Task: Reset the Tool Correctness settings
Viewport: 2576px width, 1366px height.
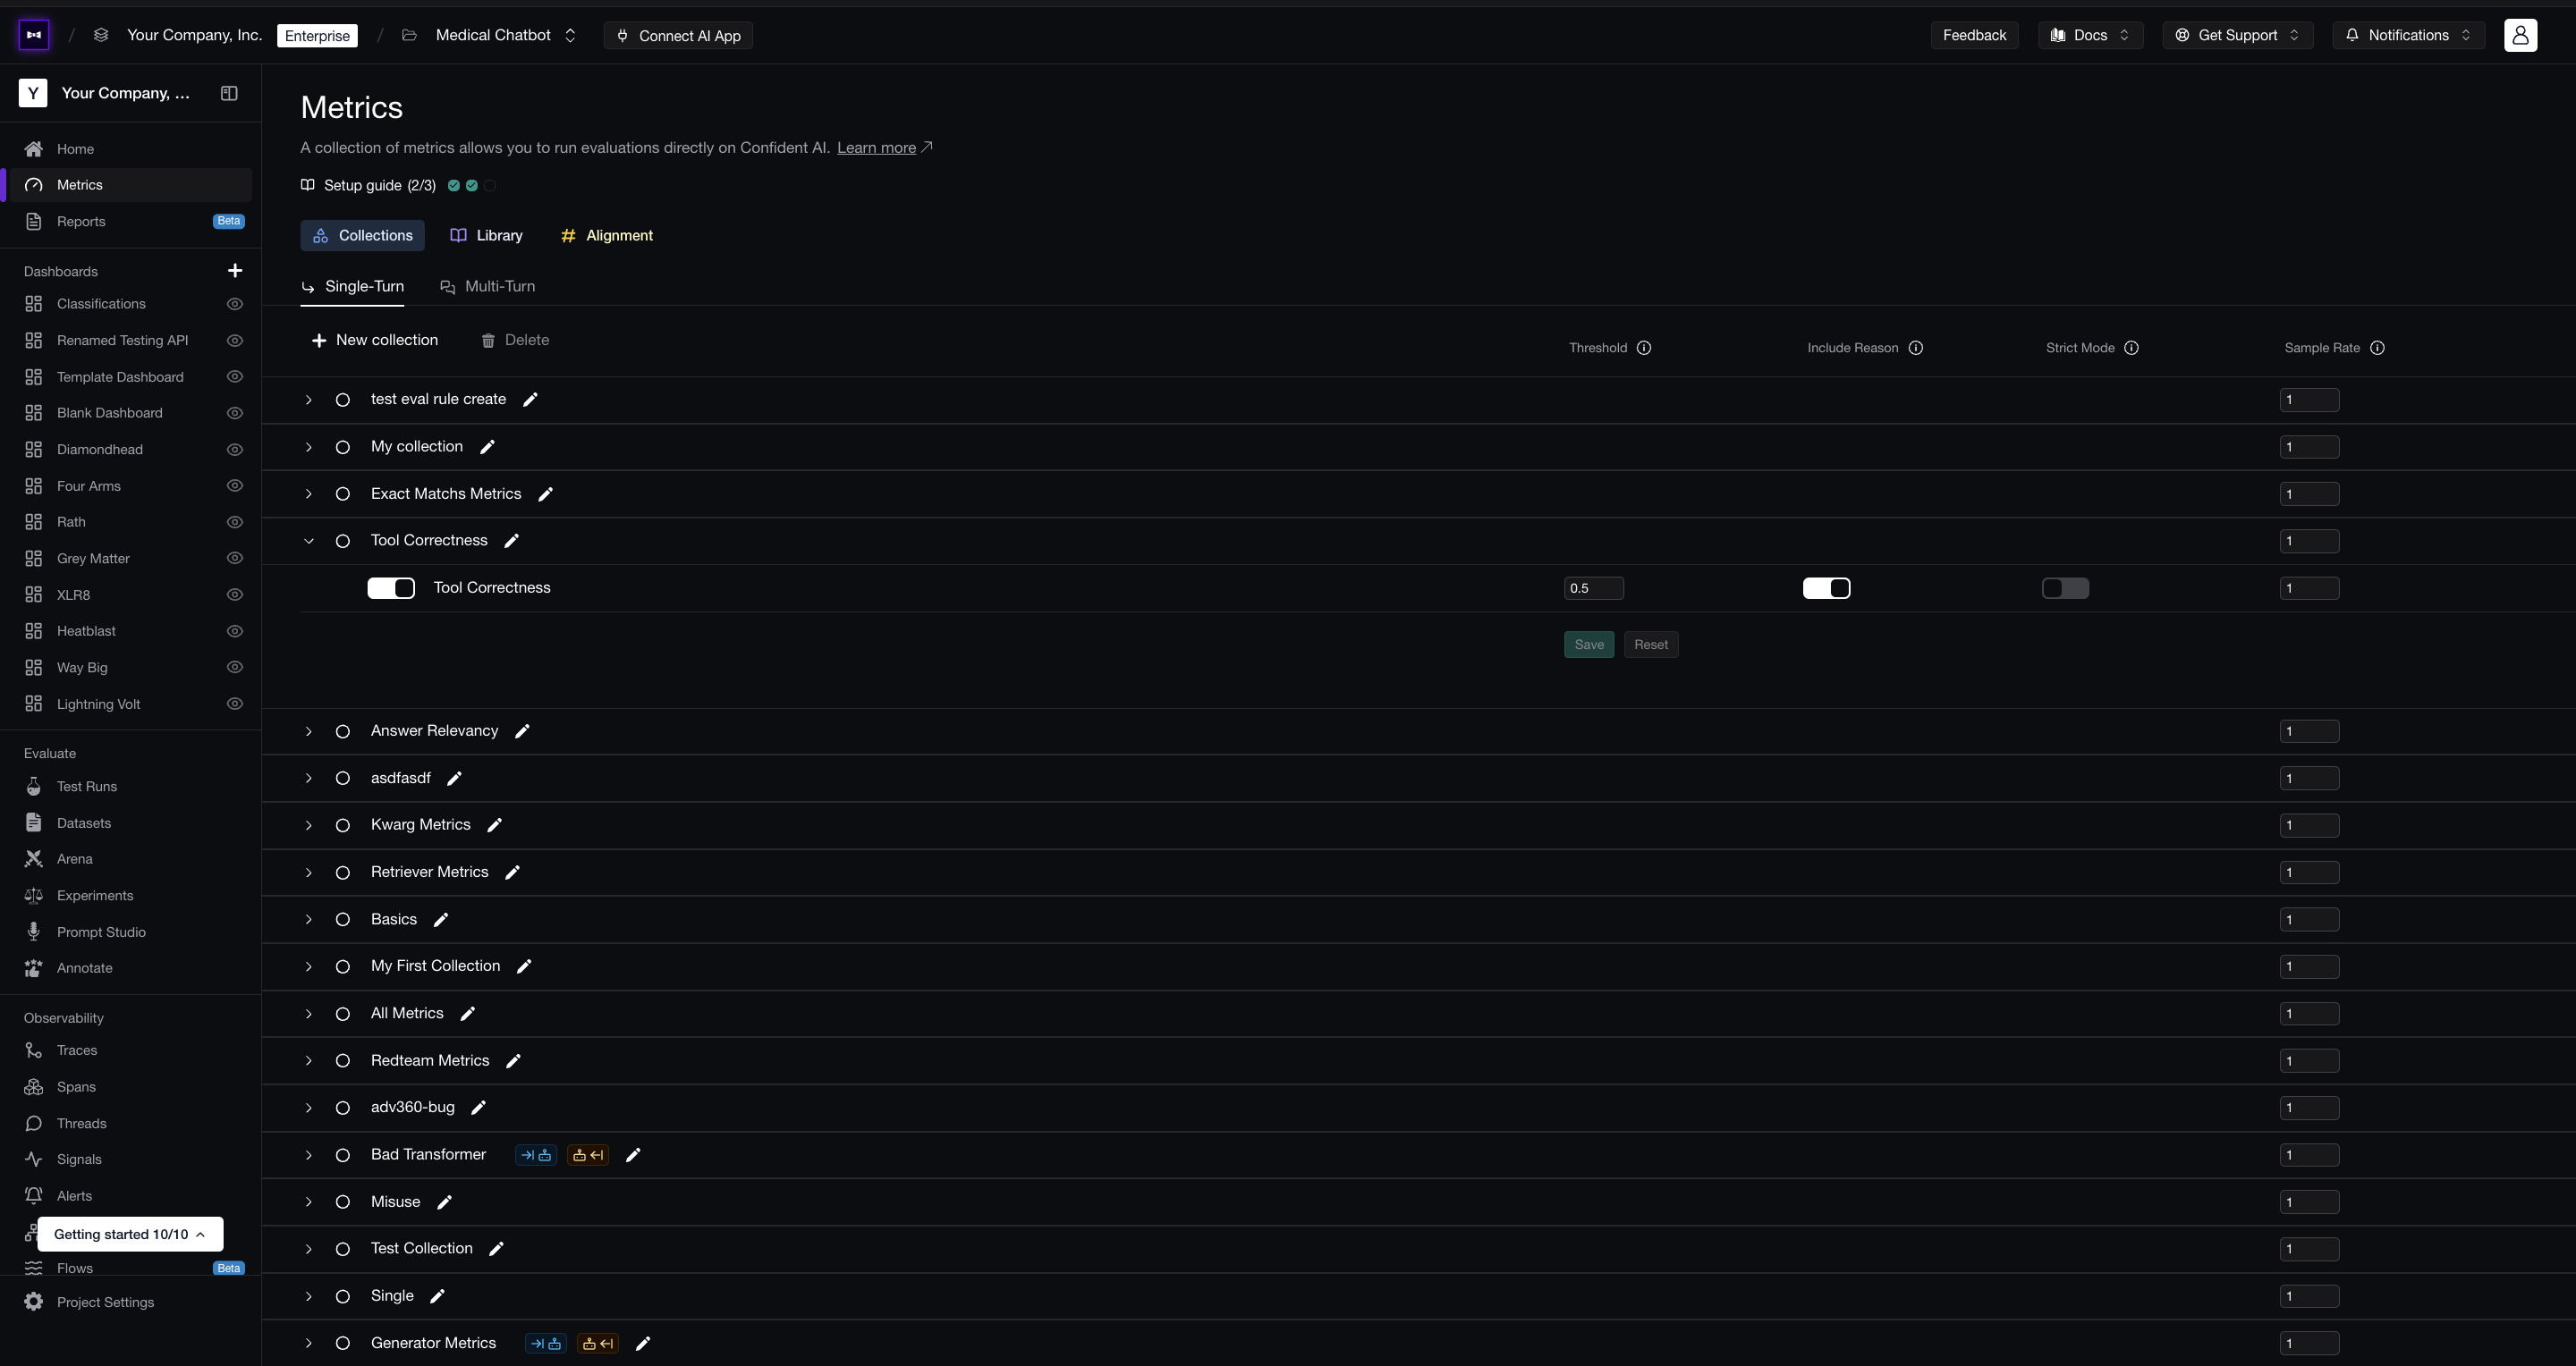Action: (1651, 645)
